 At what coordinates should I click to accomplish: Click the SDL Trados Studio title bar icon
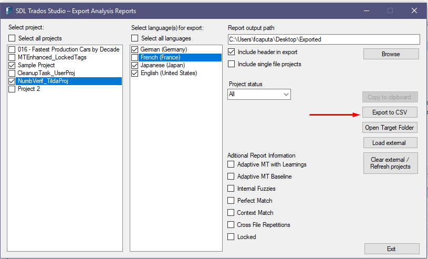(x=9, y=11)
